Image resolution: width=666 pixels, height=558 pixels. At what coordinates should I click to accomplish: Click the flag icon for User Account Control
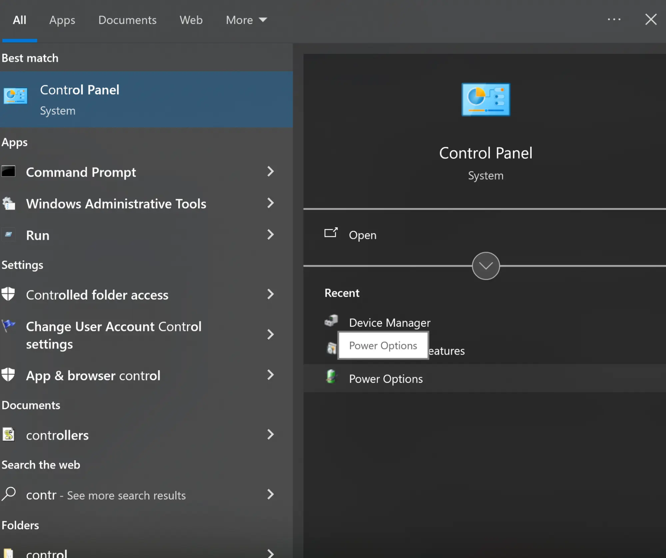pyautogui.click(x=8, y=325)
